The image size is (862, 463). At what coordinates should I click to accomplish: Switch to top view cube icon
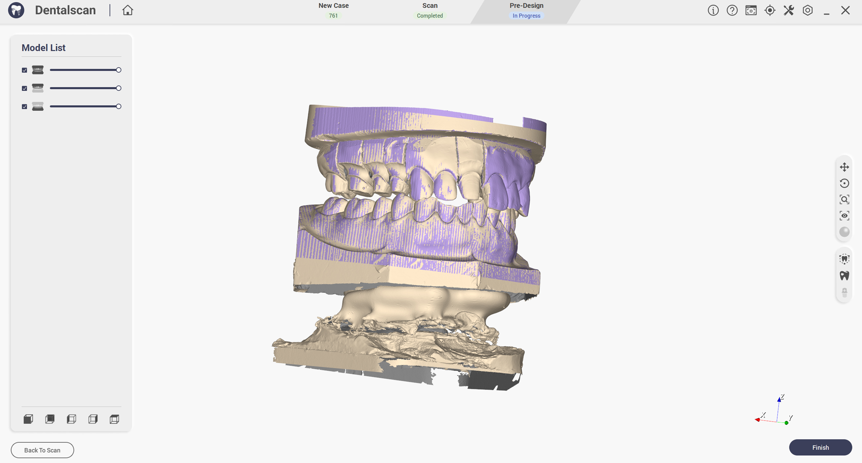point(114,419)
